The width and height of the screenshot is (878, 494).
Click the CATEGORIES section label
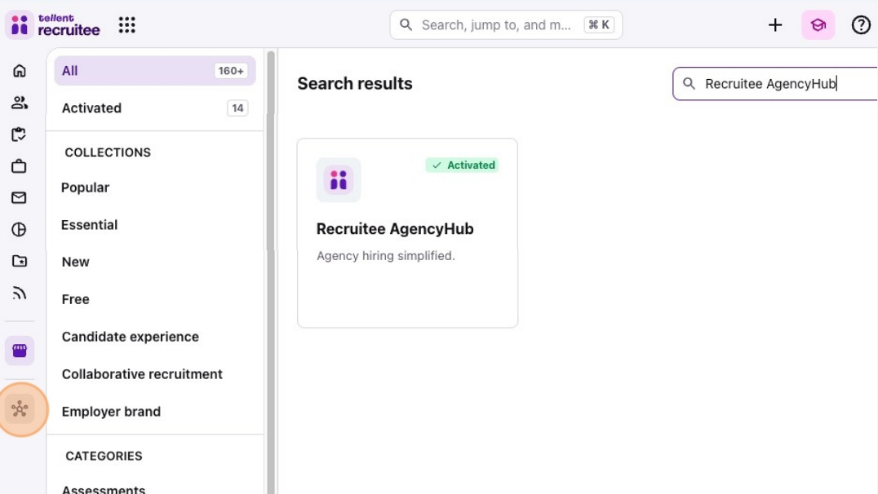pos(104,456)
